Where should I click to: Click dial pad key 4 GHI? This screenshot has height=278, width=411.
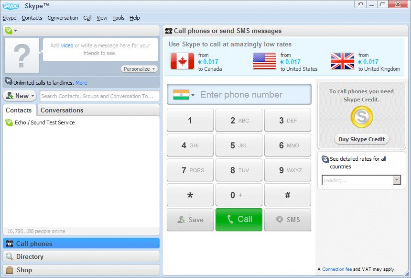[x=190, y=145]
